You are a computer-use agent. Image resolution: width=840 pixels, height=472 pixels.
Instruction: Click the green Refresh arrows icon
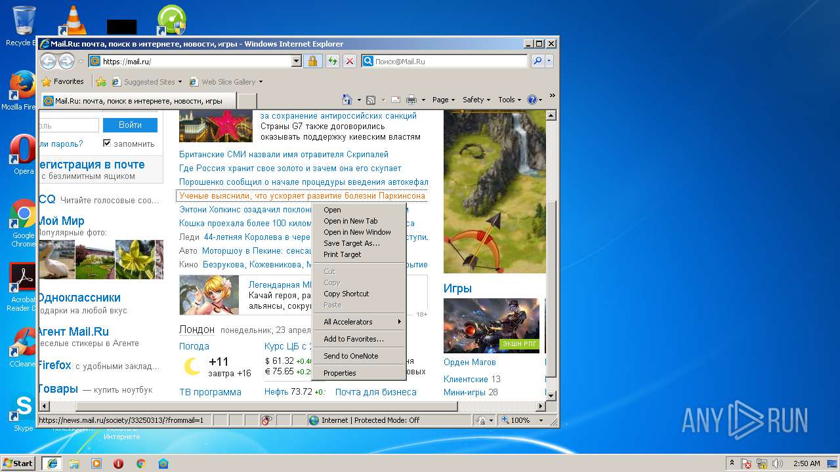tap(332, 61)
